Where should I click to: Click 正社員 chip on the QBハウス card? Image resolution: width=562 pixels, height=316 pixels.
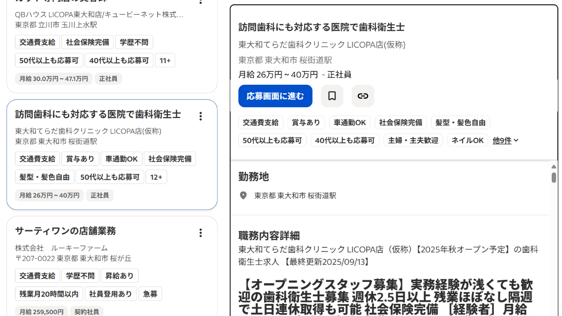108,79
